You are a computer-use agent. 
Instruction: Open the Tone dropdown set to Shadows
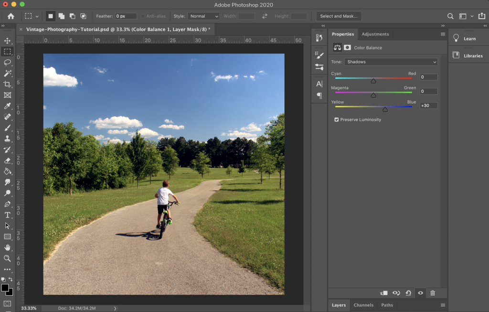click(391, 62)
